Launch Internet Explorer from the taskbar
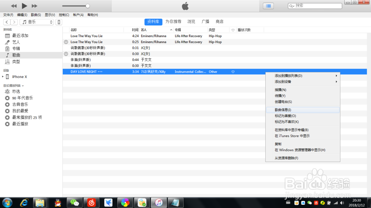Viewport: 371px width, 208px height. (24, 203)
